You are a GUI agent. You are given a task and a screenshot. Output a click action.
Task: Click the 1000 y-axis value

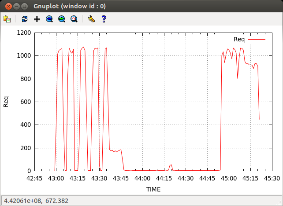24,56
